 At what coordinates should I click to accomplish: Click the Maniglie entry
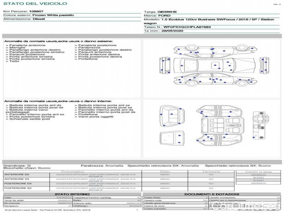17,48
